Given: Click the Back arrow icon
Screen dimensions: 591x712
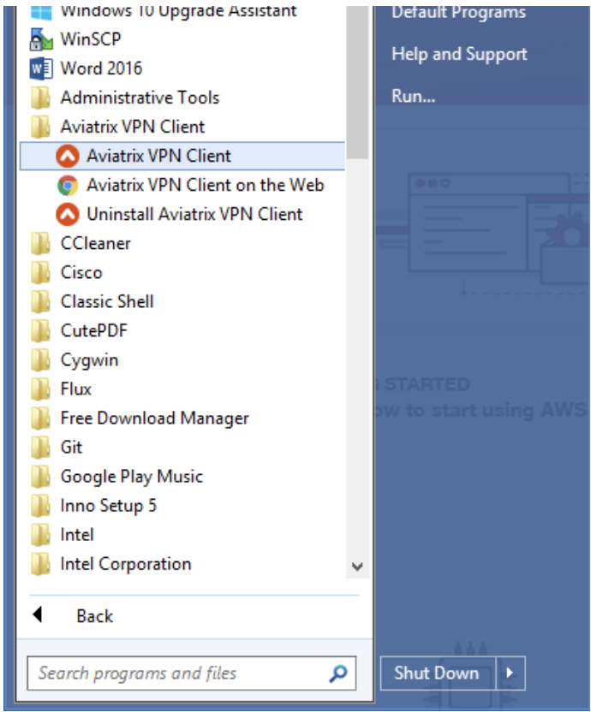Looking at the screenshot, I should tap(38, 614).
